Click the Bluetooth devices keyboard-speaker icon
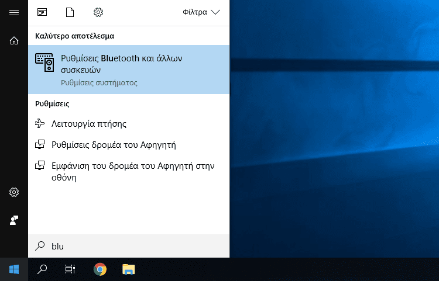This screenshot has height=281, width=439. [44, 63]
